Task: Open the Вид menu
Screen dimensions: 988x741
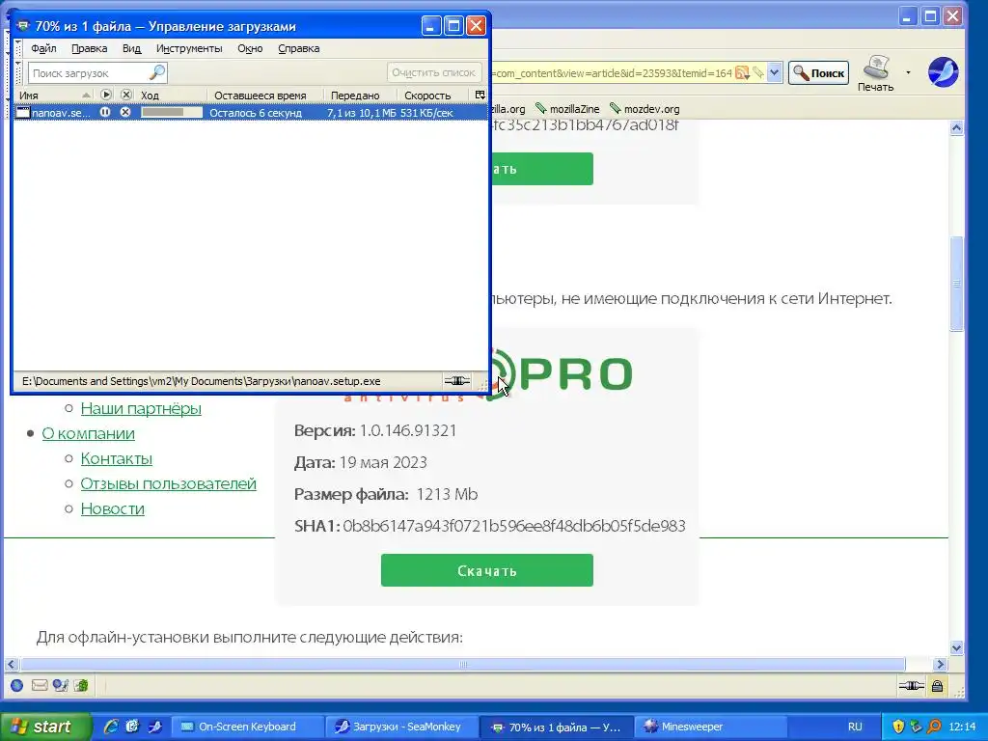Action: (x=131, y=48)
